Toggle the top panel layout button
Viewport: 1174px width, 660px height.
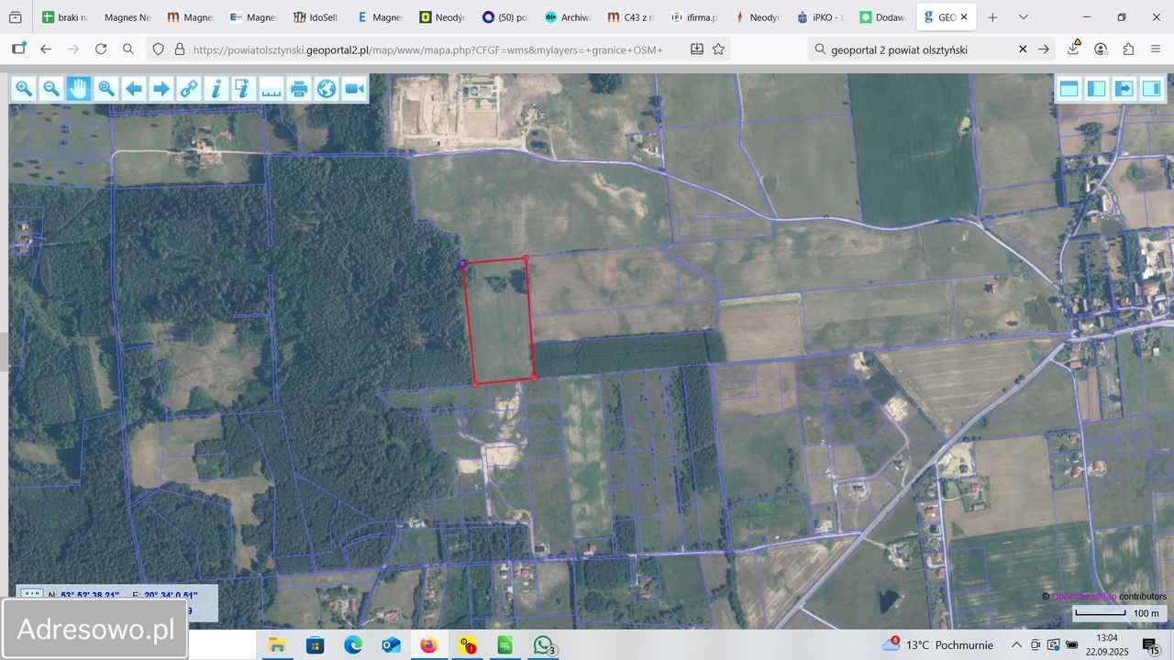(x=1069, y=89)
